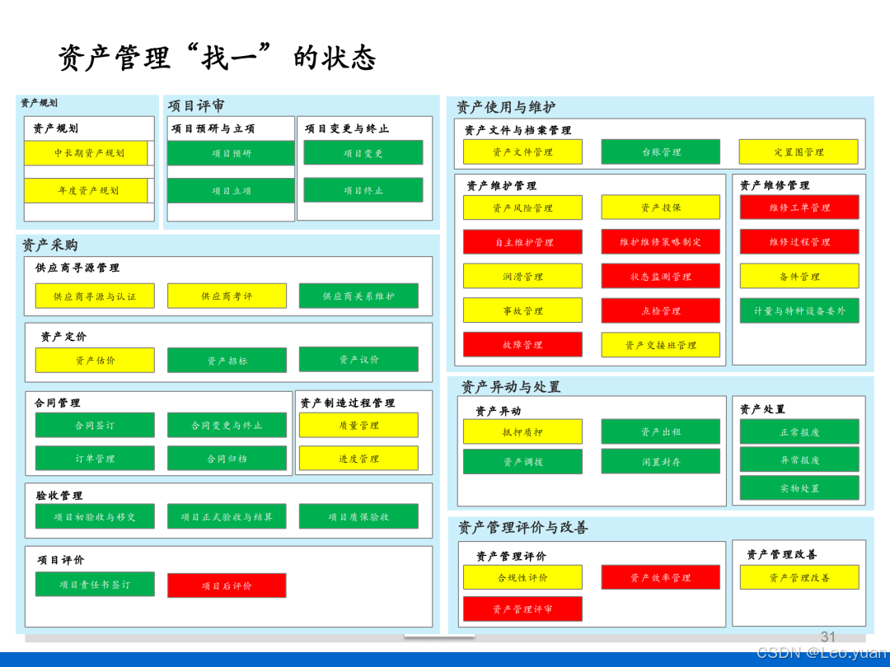Click the green 项目预研 box

[x=231, y=153]
